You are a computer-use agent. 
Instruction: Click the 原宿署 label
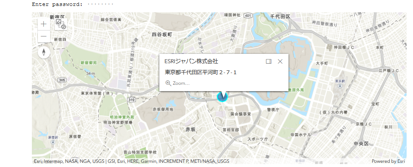75,136
